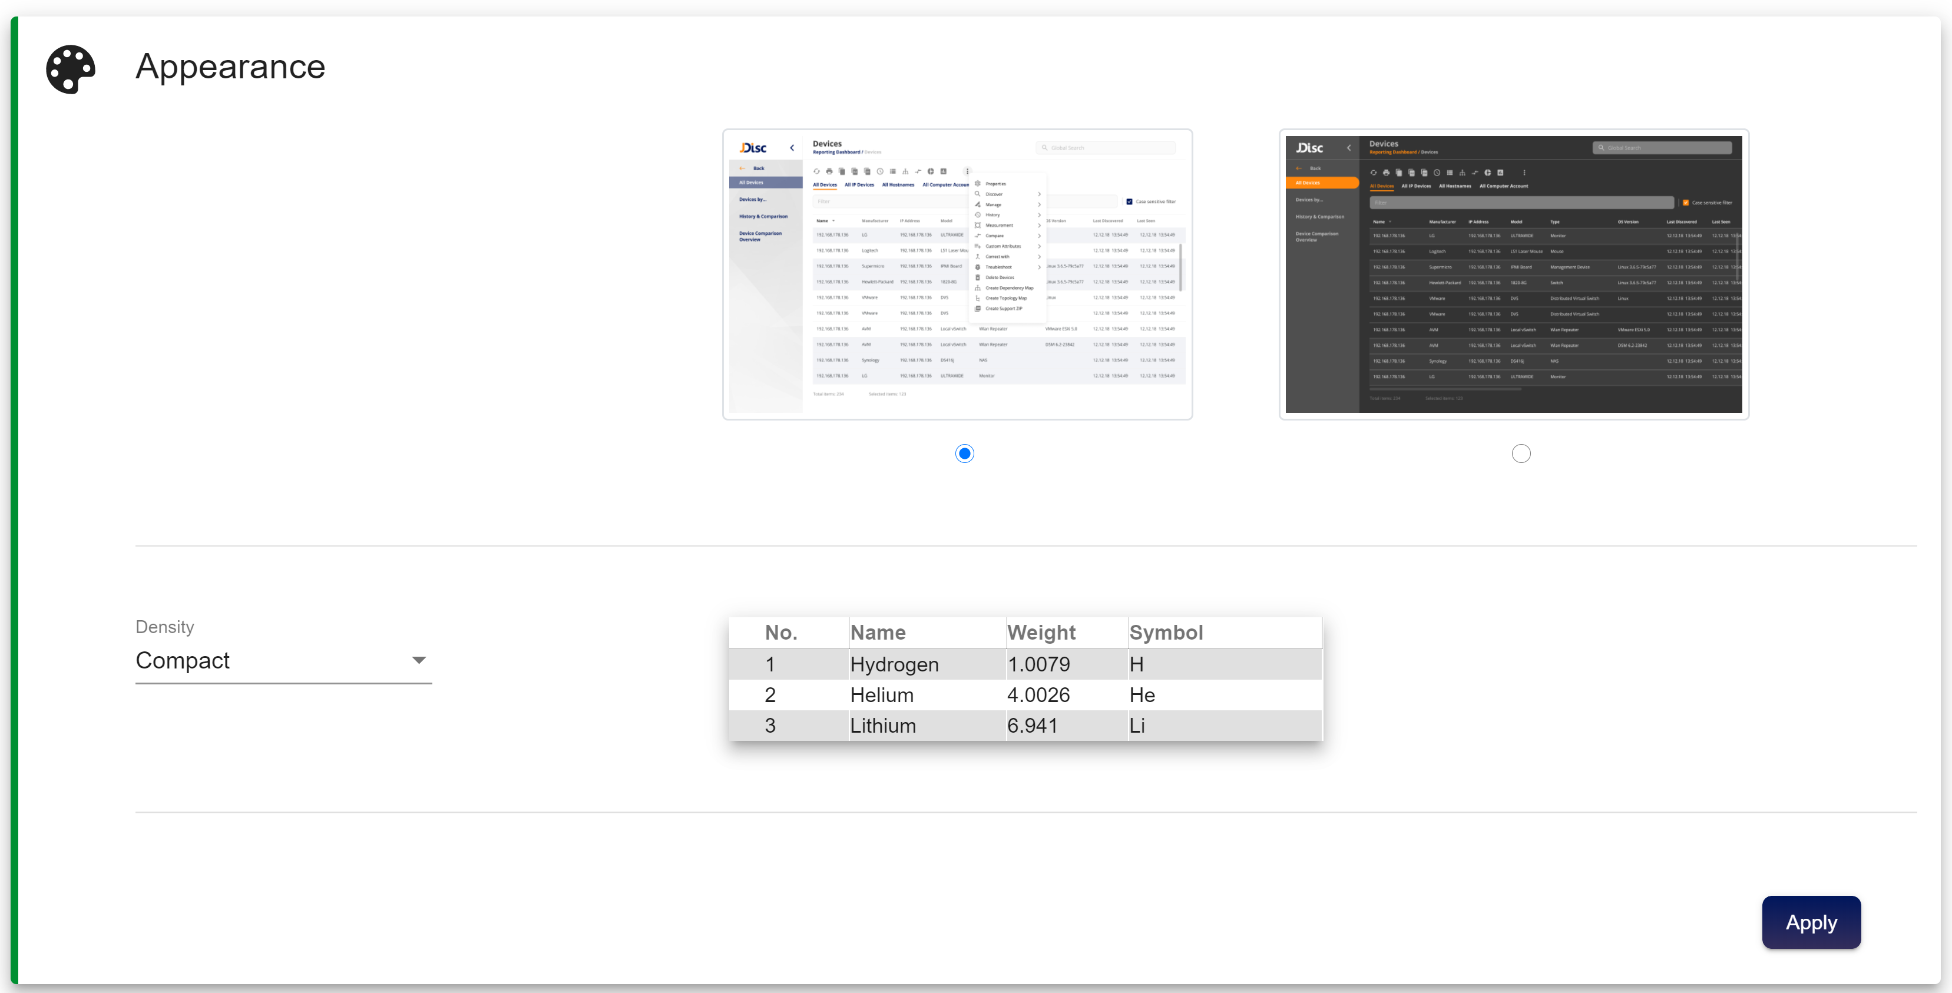Select the Lithium table row
This screenshot has height=993, width=1952.
click(x=1024, y=726)
